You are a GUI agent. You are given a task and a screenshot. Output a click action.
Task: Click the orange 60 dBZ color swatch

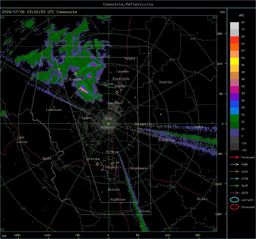[x=234, y=47]
